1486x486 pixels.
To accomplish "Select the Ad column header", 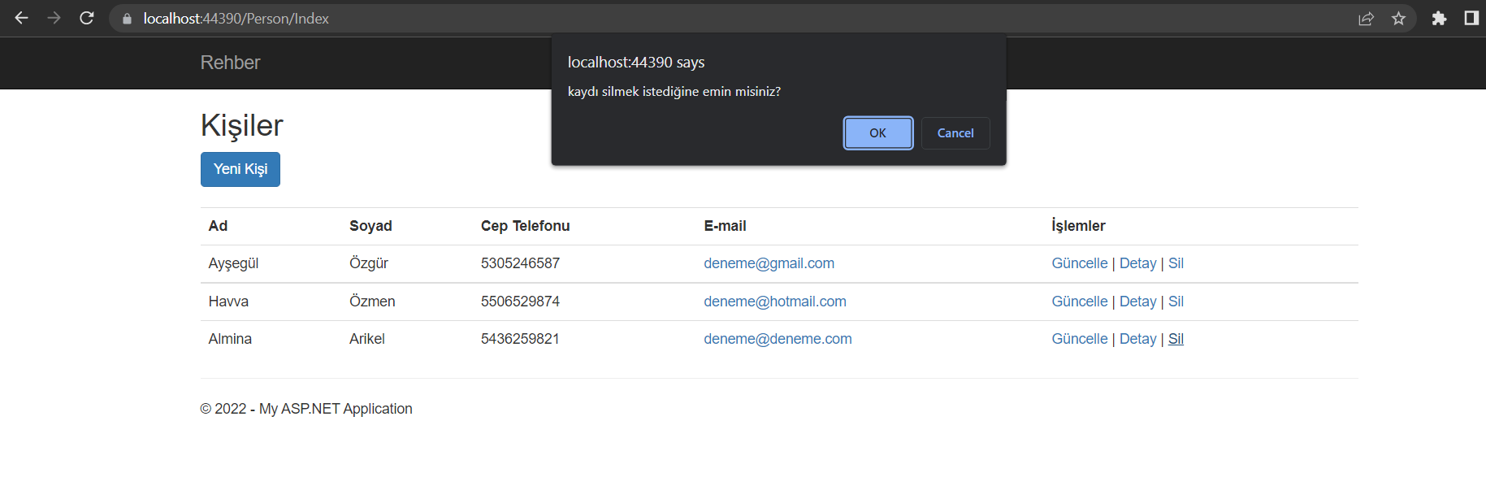I will pyautogui.click(x=218, y=226).
